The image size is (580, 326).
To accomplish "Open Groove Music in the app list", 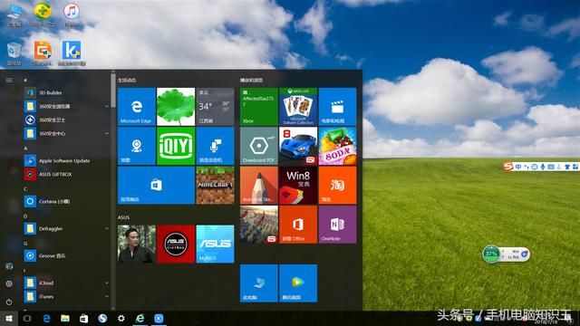I will pos(66,255).
